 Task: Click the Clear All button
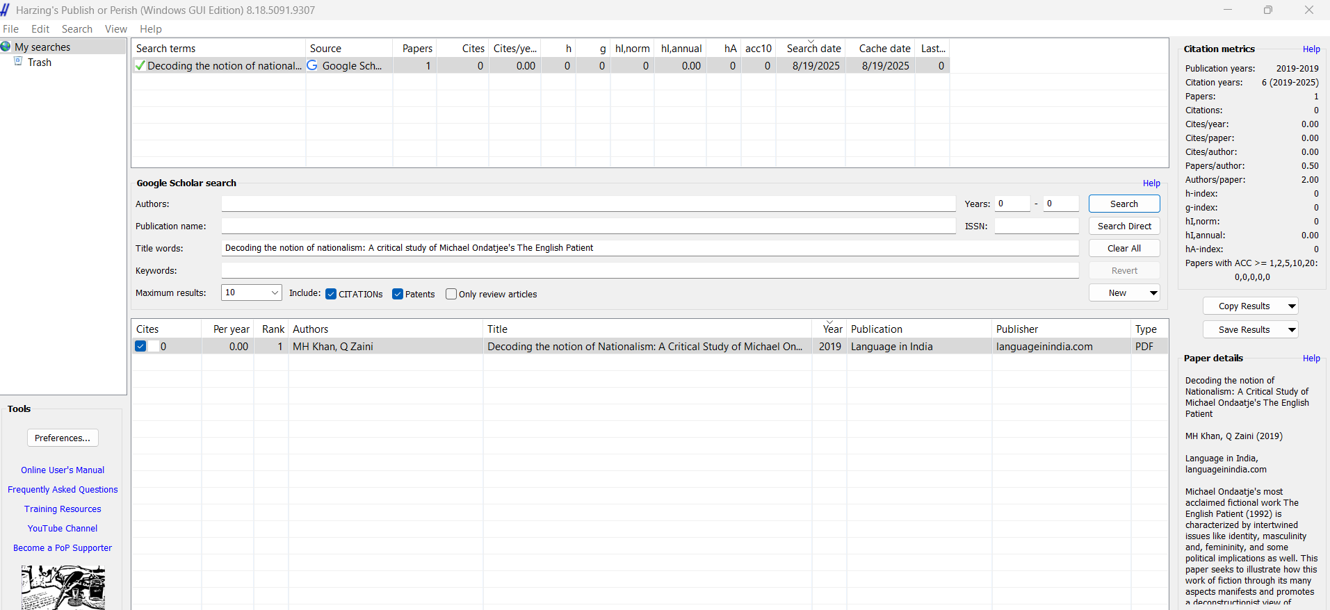1124,249
